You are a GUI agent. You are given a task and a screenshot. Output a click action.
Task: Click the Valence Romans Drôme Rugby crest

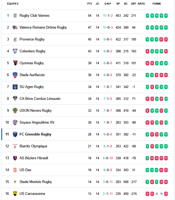[x=15, y=28]
